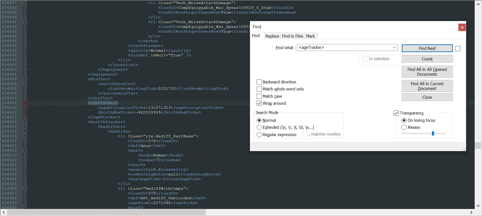Image resolution: width=482 pixels, height=216 pixels.
Task: Click Find All in Current Document
Action: point(427,86)
